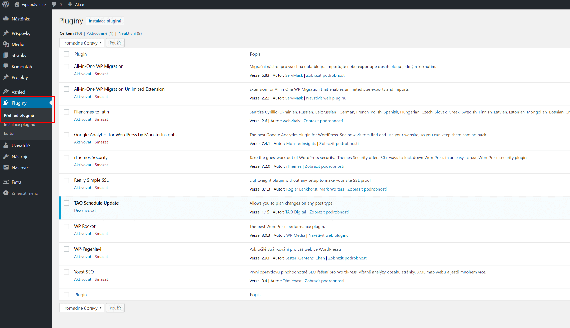This screenshot has height=328, width=570.
Task: Open the Přehled pluginů submenu item
Action: [19, 115]
